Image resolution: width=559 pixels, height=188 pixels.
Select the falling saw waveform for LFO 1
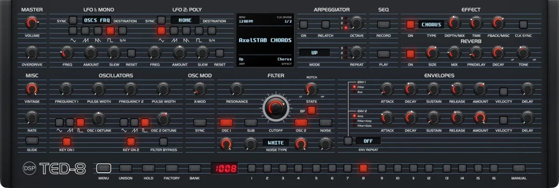[x=98, y=31]
